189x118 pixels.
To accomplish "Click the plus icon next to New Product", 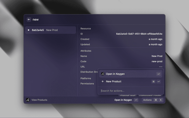I will 102,81.
